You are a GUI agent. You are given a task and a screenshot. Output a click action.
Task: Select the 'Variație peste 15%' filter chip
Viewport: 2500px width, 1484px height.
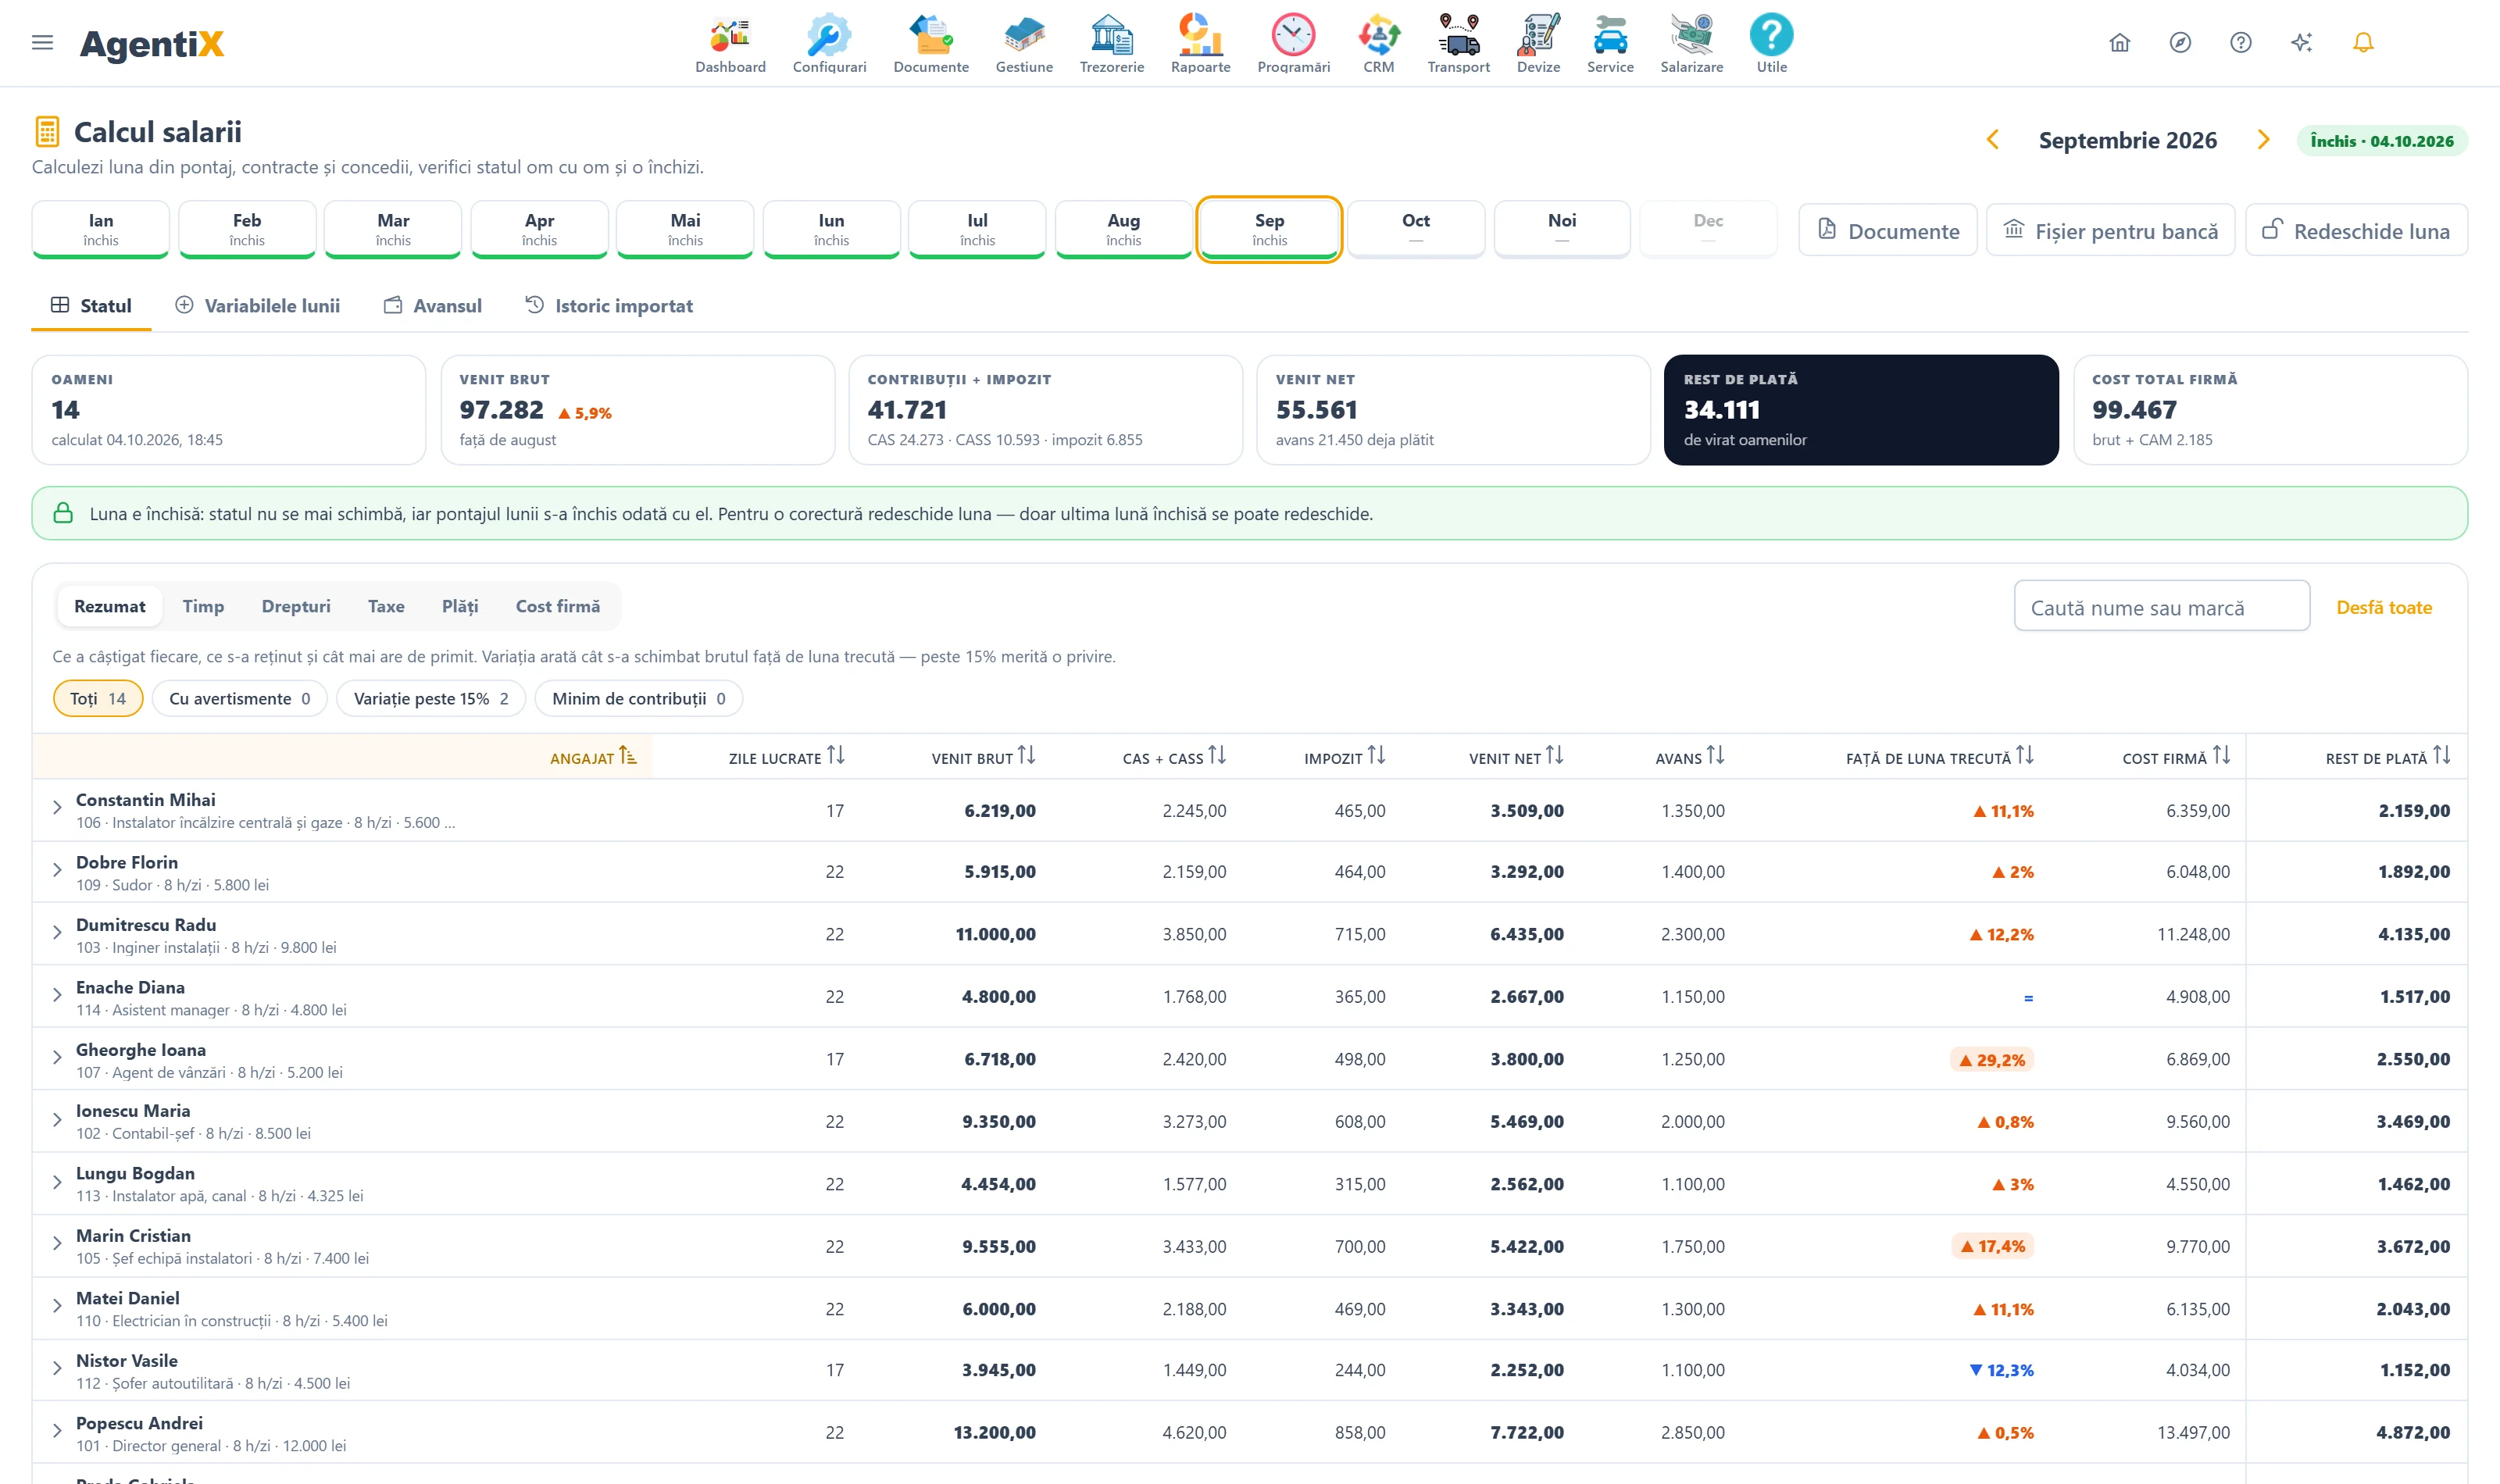click(431, 698)
